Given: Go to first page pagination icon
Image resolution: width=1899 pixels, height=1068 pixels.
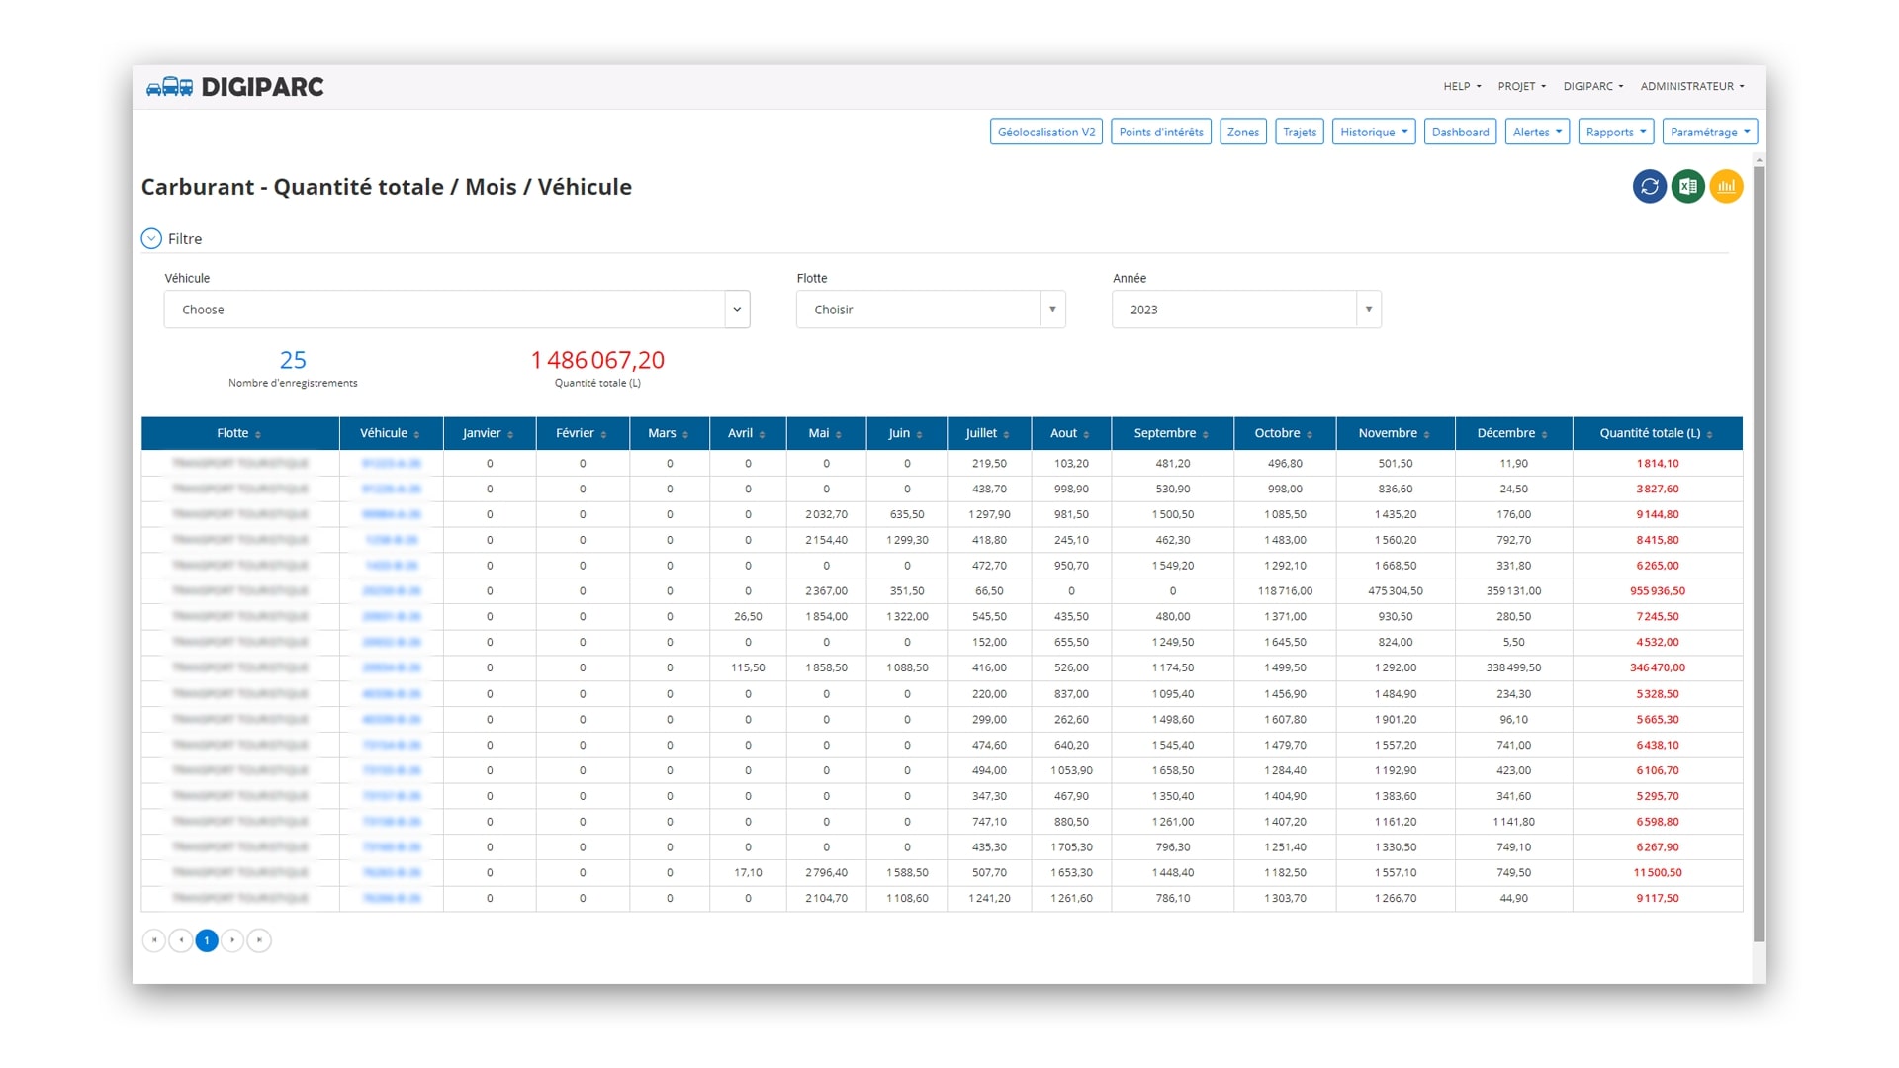Looking at the screenshot, I should pos(154,940).
